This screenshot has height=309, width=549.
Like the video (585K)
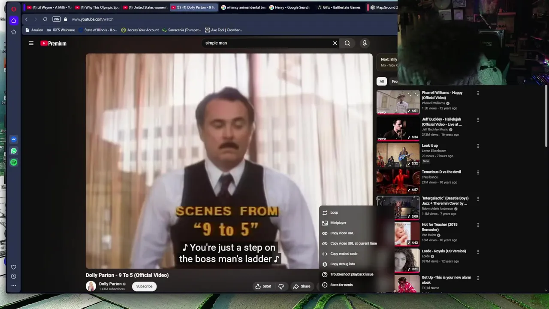(263, 286)
